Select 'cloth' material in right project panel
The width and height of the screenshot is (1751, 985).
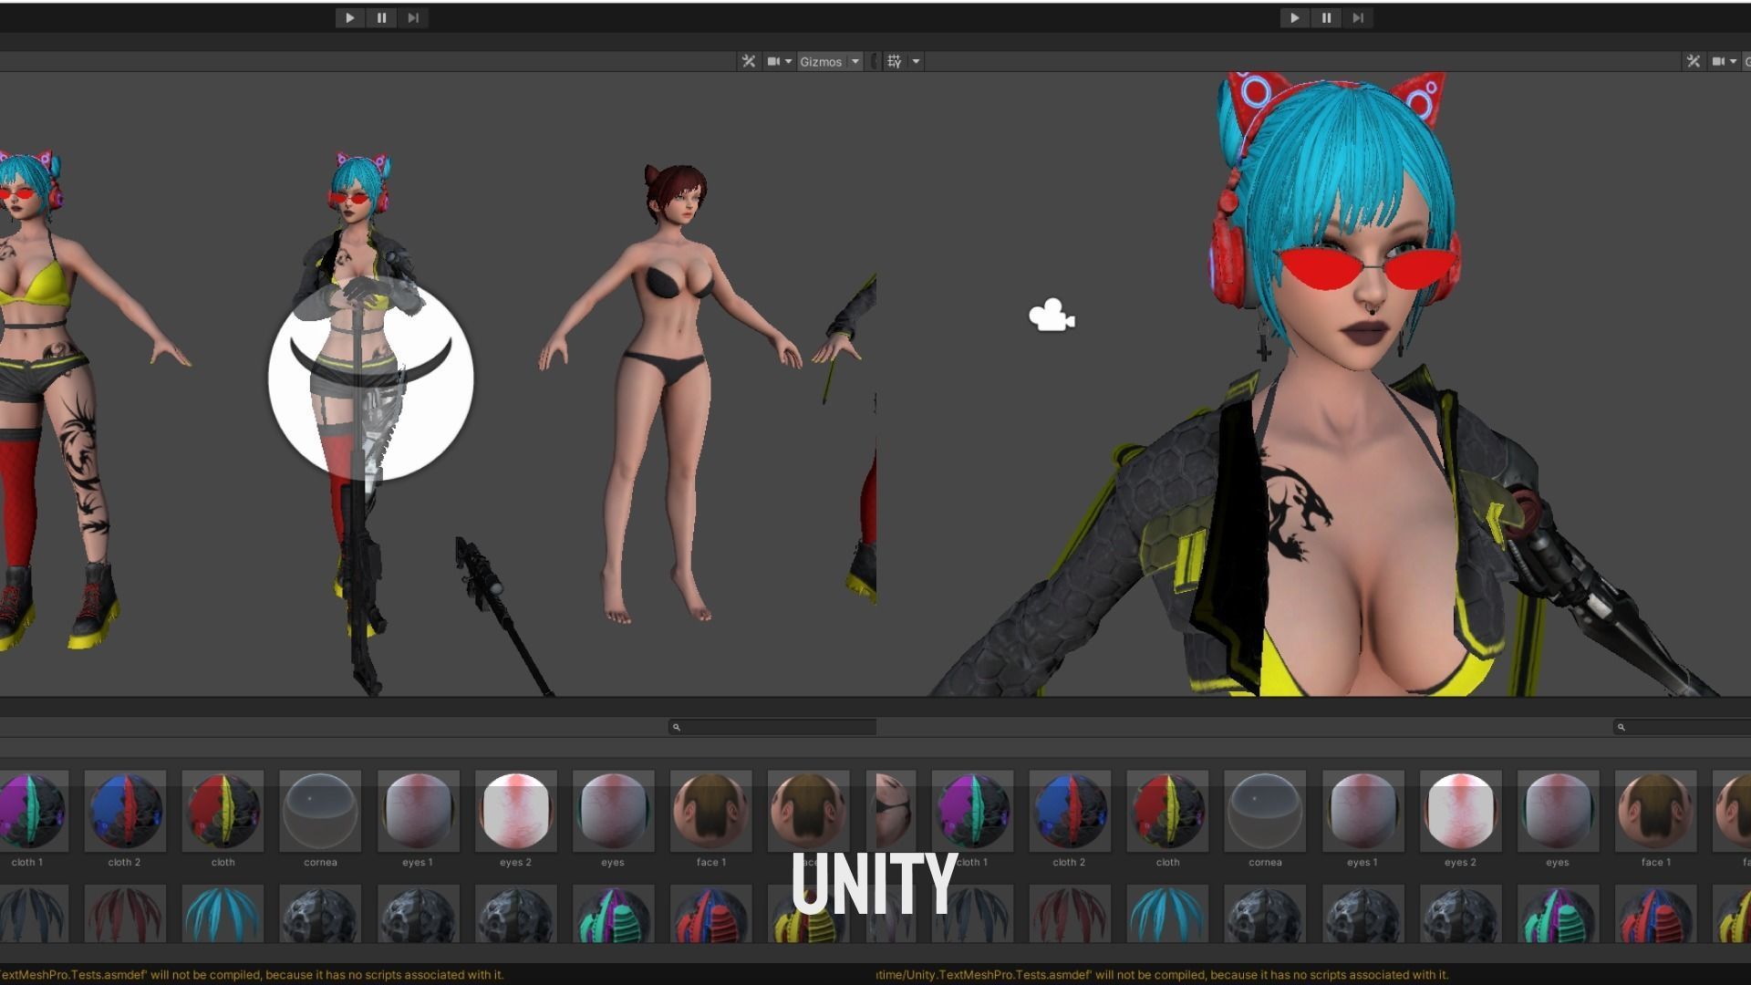1167,811
